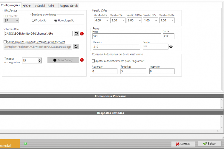Click red alert icon beside Schemas DFe
Screen dimensions: 224x149
pyautogui.click(x=82, y=34)
